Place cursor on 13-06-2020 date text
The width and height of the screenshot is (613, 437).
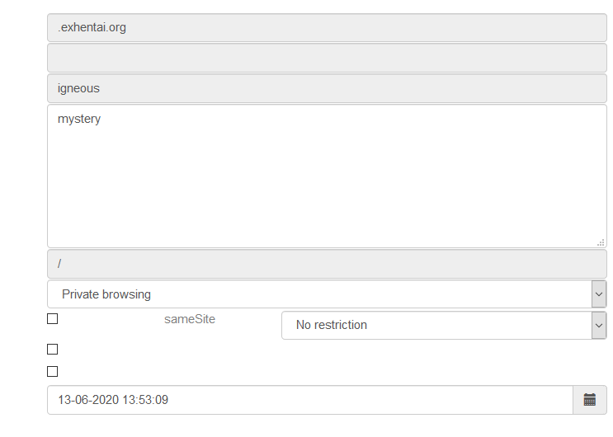coord(88,400)
